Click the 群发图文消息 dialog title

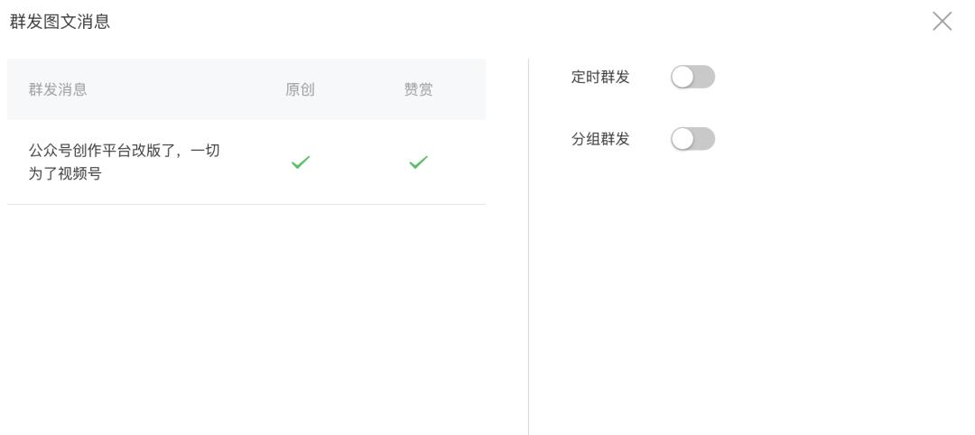click(x=60, y=22)
